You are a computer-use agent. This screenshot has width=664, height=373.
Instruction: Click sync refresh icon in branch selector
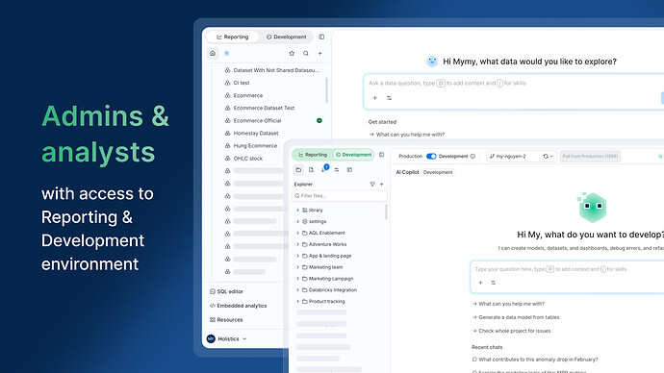tap(546, 156)
